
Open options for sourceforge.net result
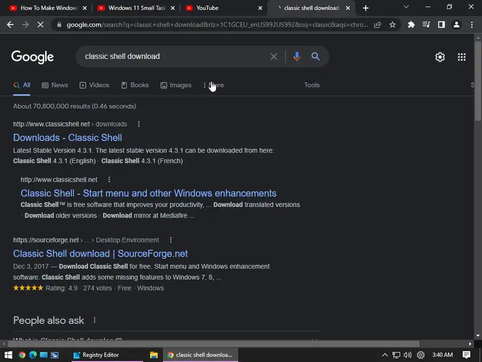click(x=170, y=240)
